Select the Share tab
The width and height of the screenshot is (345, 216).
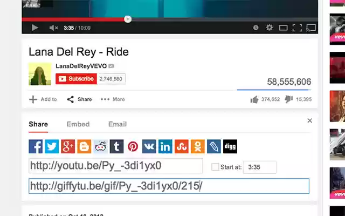tap(38, 124)
